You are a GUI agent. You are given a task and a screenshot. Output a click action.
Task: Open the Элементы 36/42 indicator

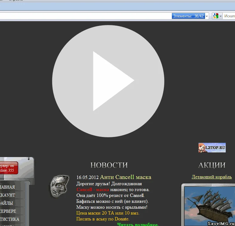tap(188, 16)
